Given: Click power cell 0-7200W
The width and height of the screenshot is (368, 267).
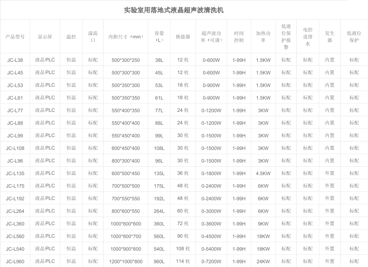Looking at the screenshot, I should click(x=211, y=262).
